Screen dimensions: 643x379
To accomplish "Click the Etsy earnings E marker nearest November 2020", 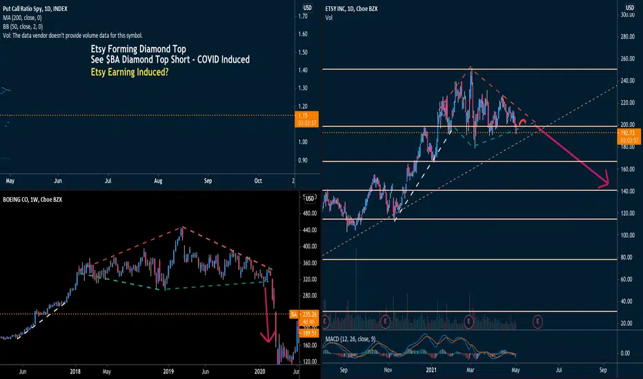I will 385,322.
